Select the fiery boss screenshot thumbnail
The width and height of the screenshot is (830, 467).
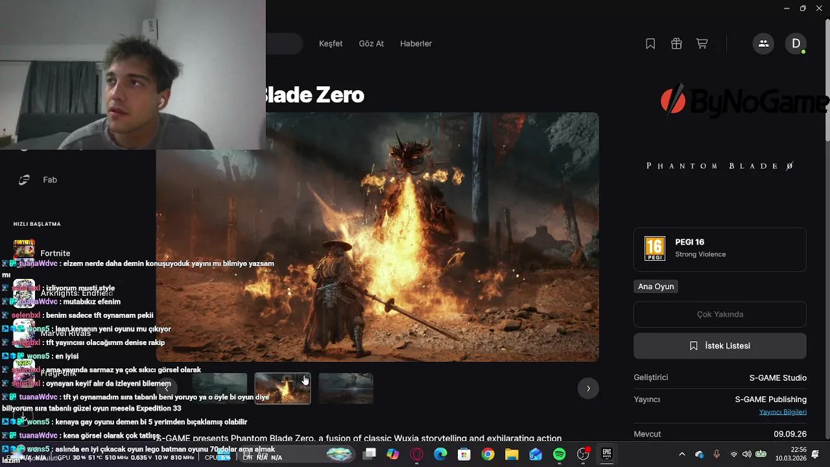click(x=283, y=389)
